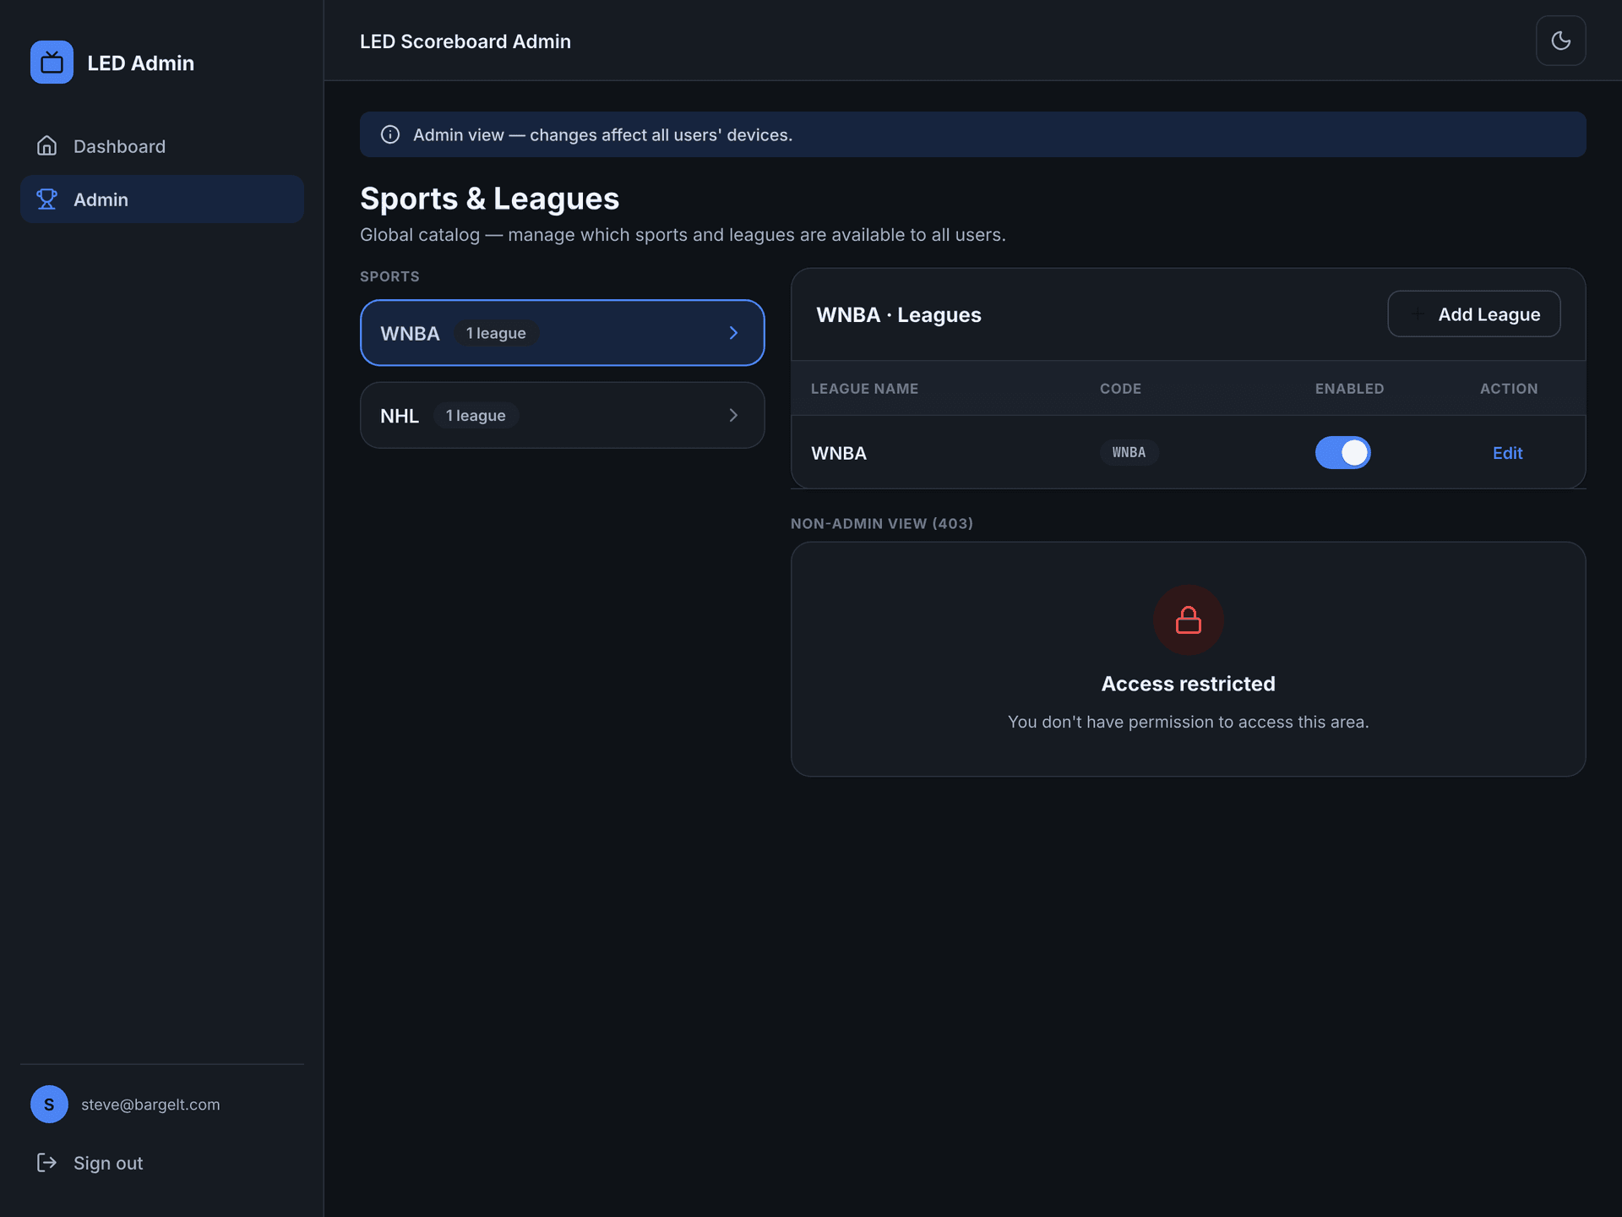Click the WNBA code badge

tap(1129, 452)
